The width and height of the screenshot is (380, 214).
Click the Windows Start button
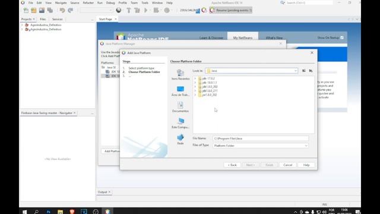coord(24,212)
